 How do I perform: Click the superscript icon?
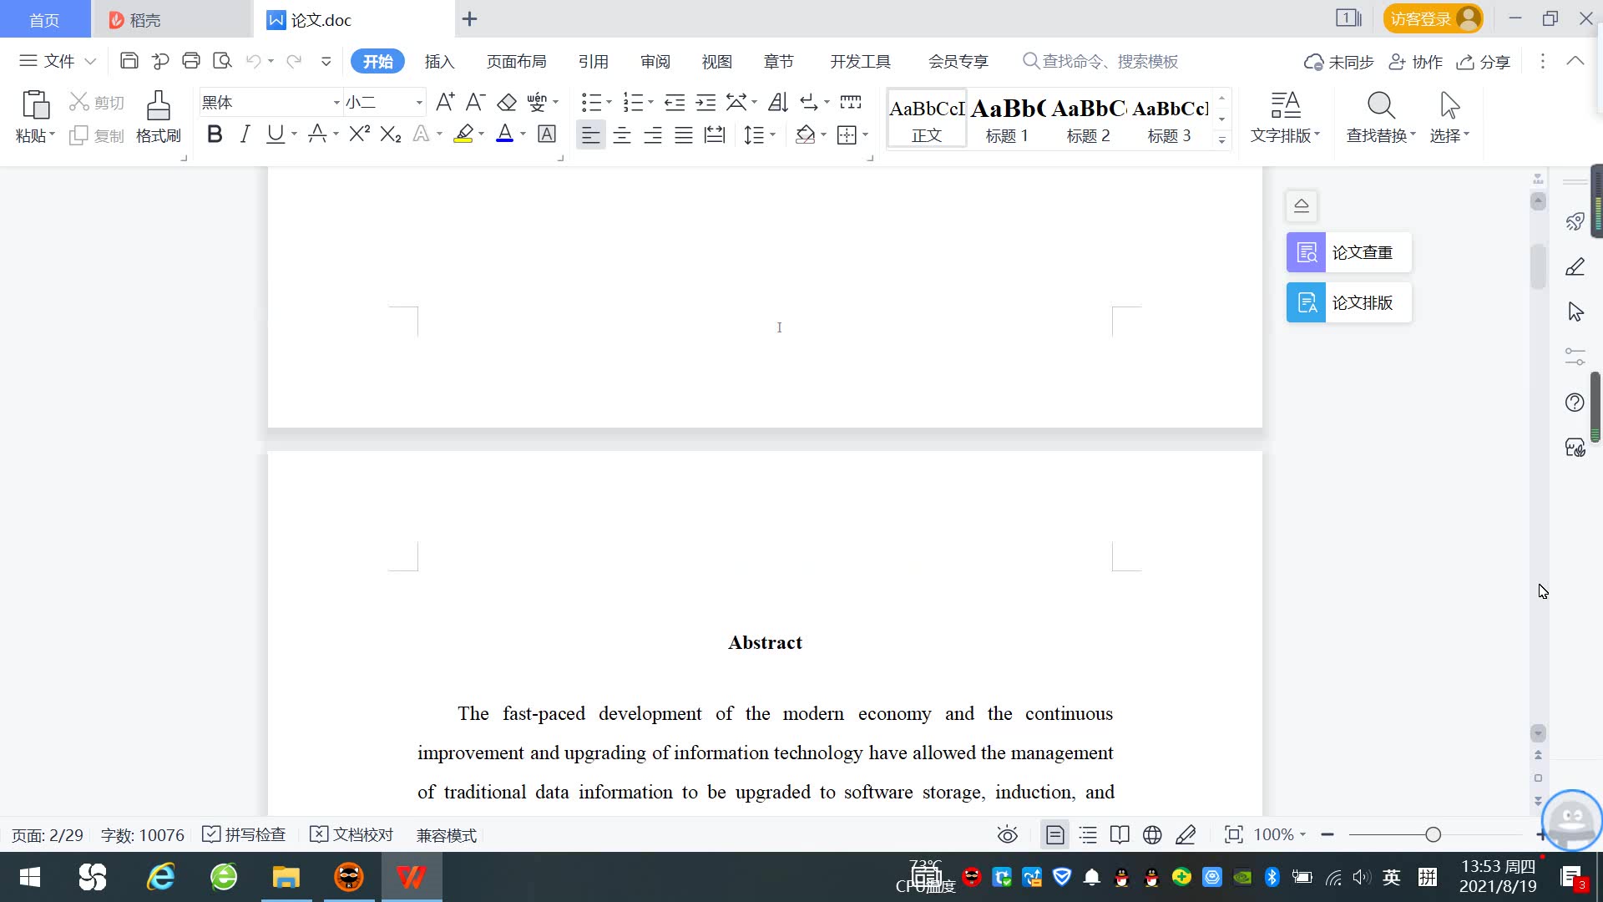pyautogui.click(x=359, y=134)
